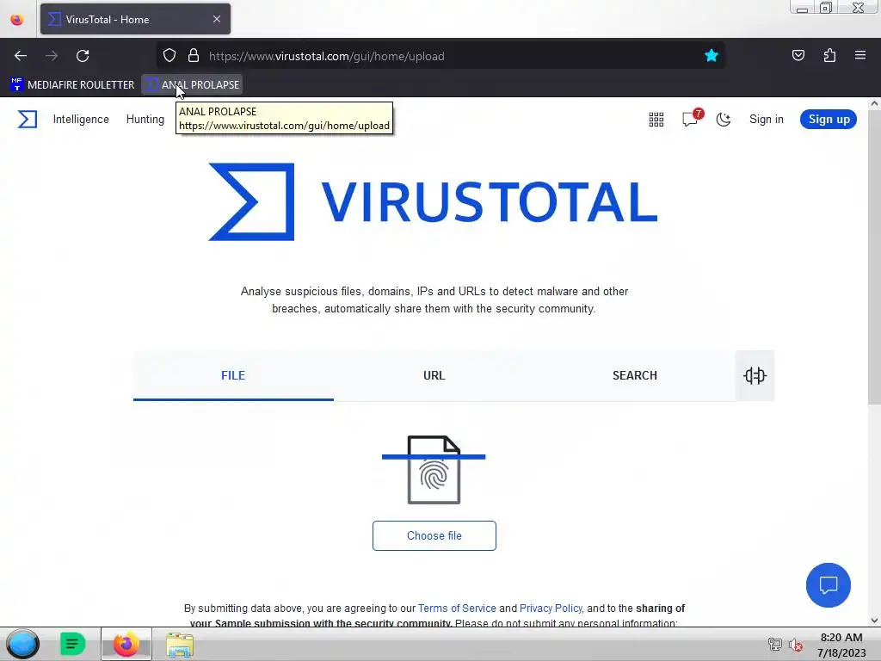Open the apps grid icon

coord(656,119)
